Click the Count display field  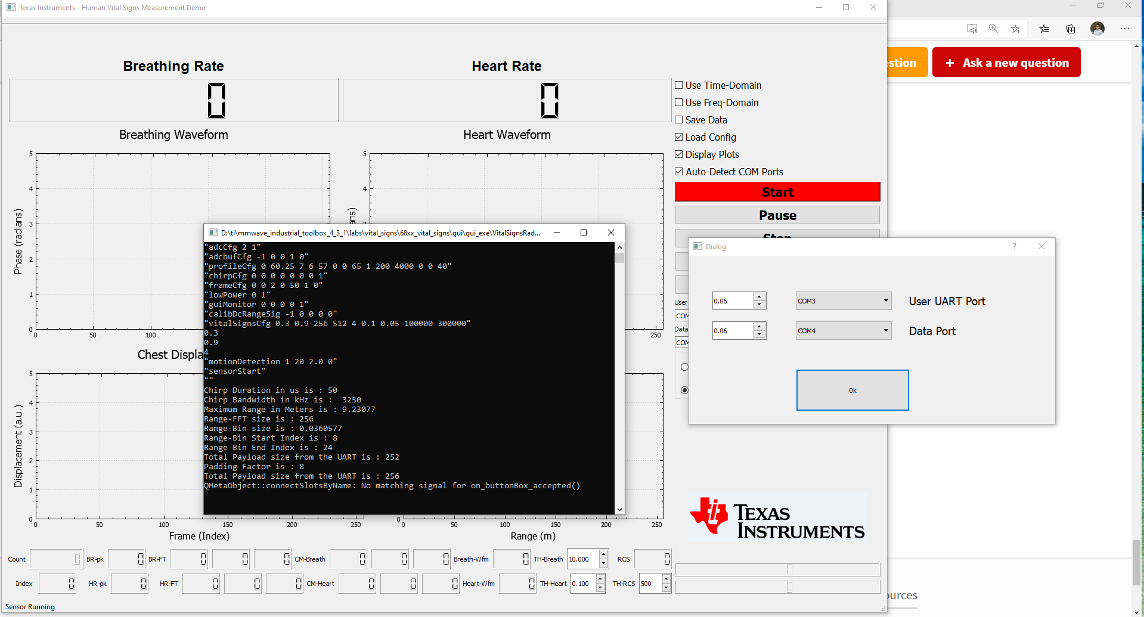click(56, 559)
